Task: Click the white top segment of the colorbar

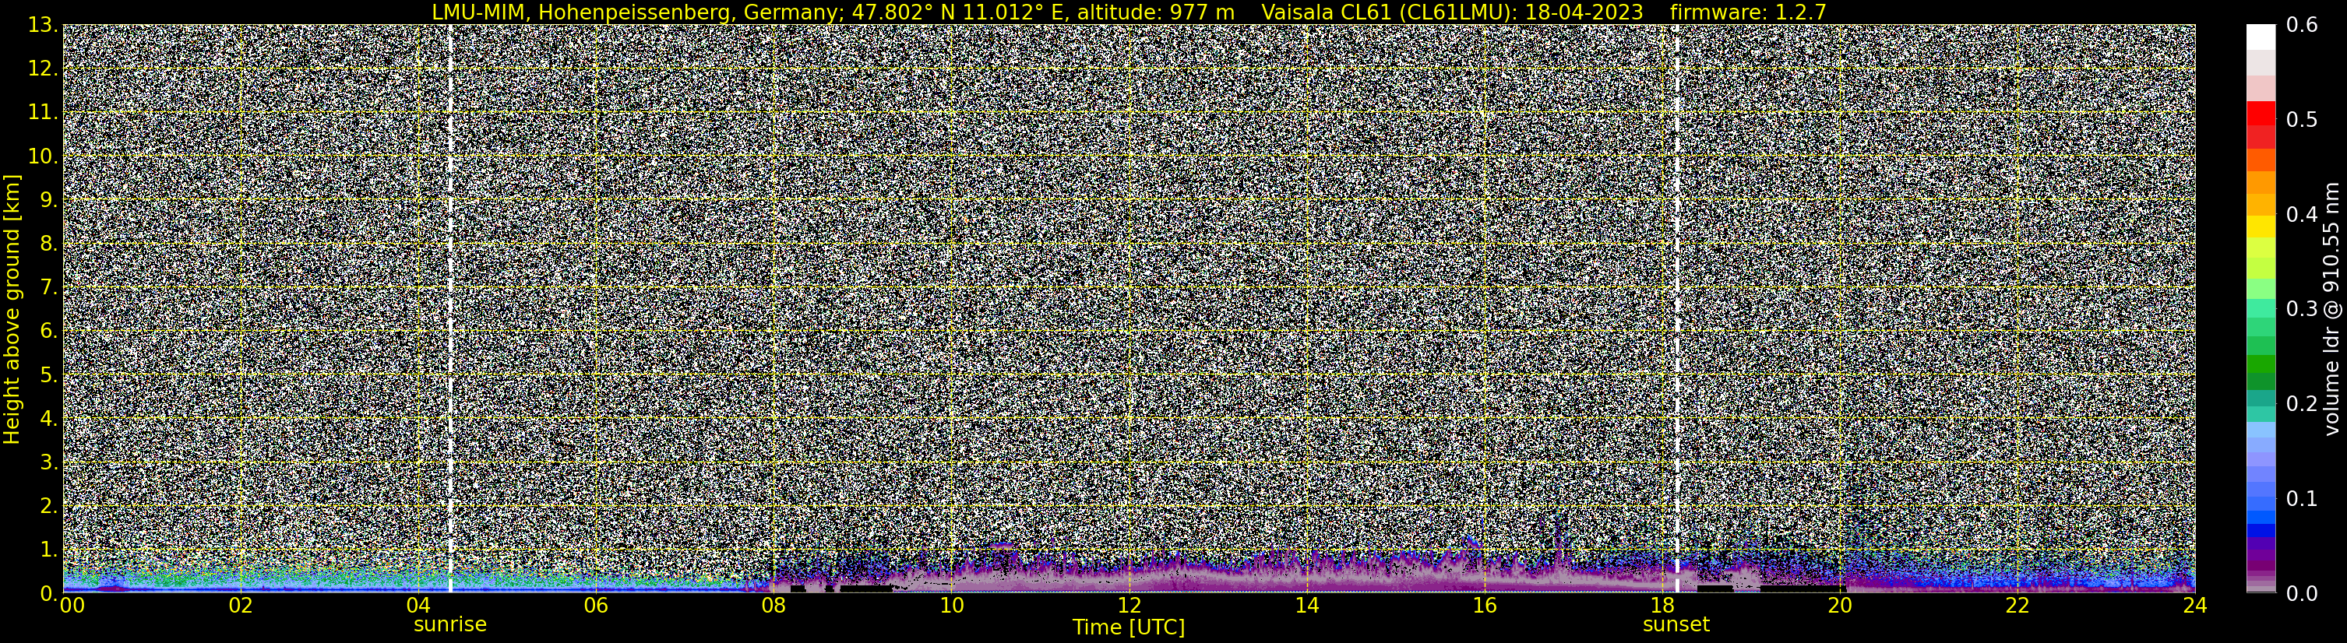Action: 2261,37
